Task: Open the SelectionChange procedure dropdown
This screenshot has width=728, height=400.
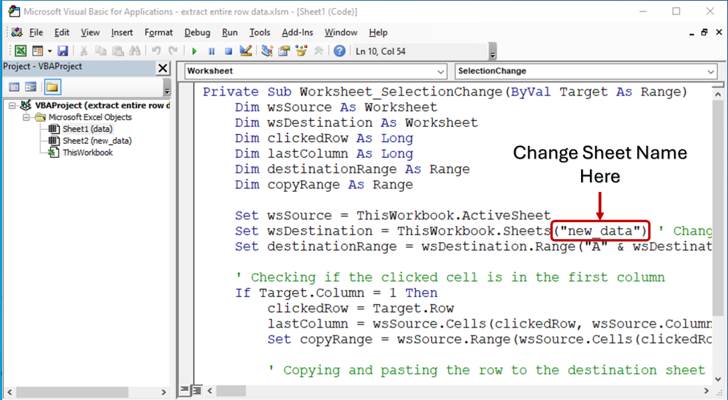Action: (x=711, y=71)
